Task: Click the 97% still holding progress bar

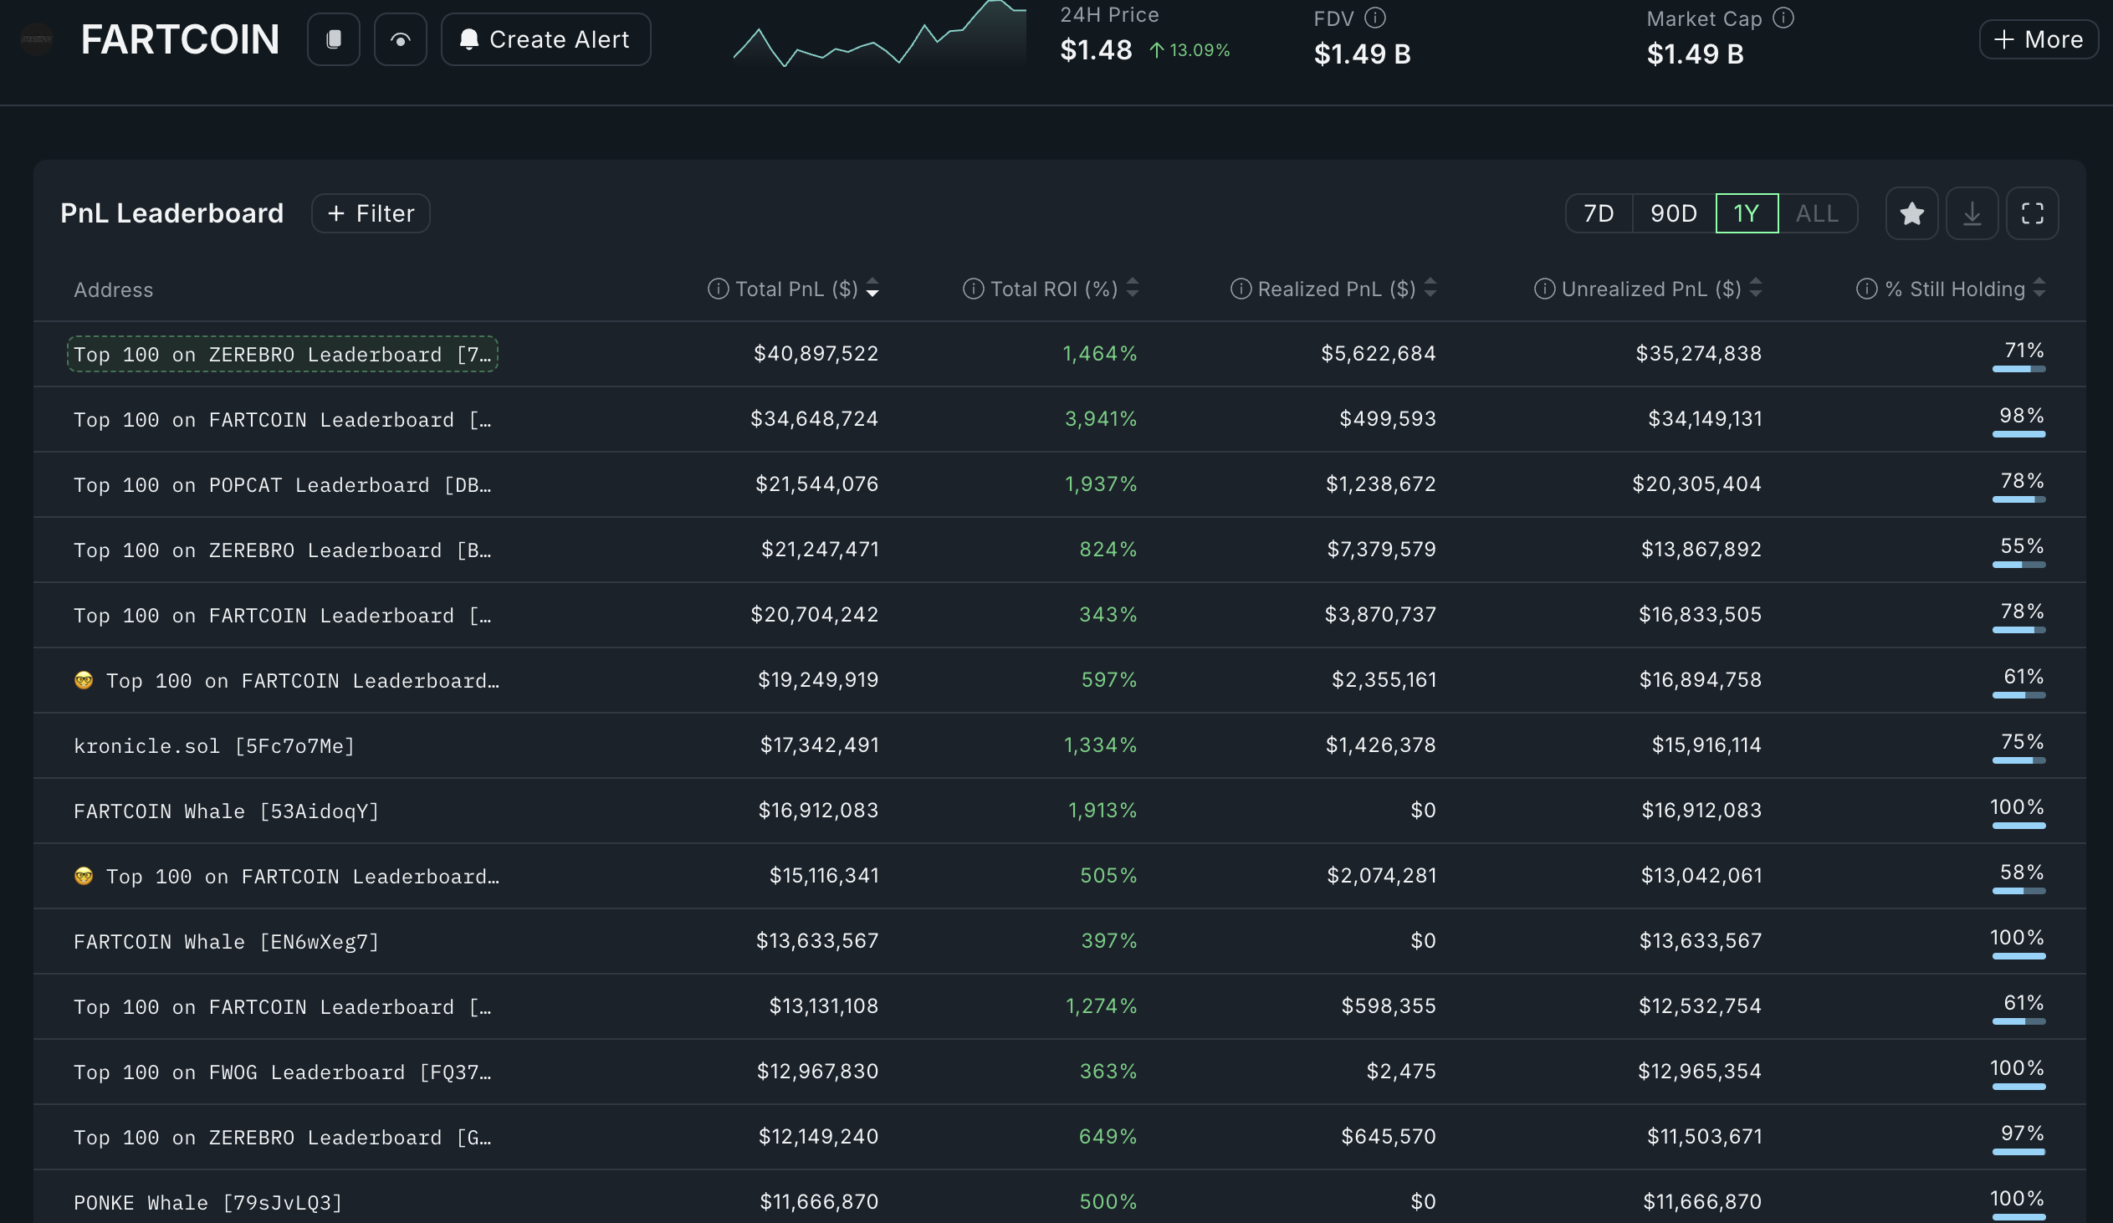Action: 2019,1153
